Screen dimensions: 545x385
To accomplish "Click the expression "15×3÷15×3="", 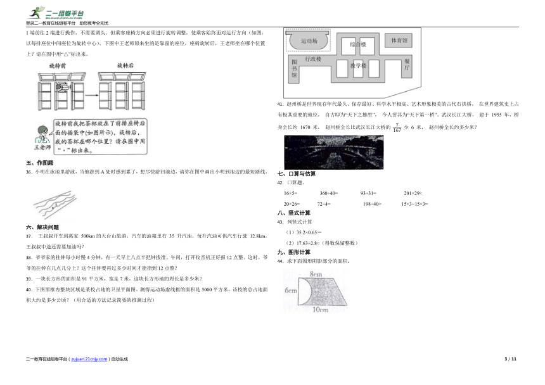I will coord(414,204).
